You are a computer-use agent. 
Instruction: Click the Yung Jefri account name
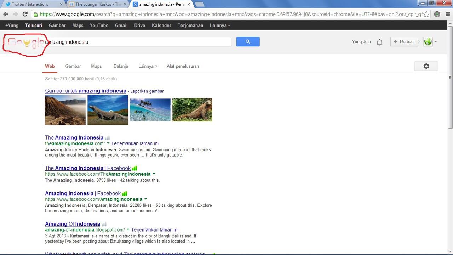361,42
